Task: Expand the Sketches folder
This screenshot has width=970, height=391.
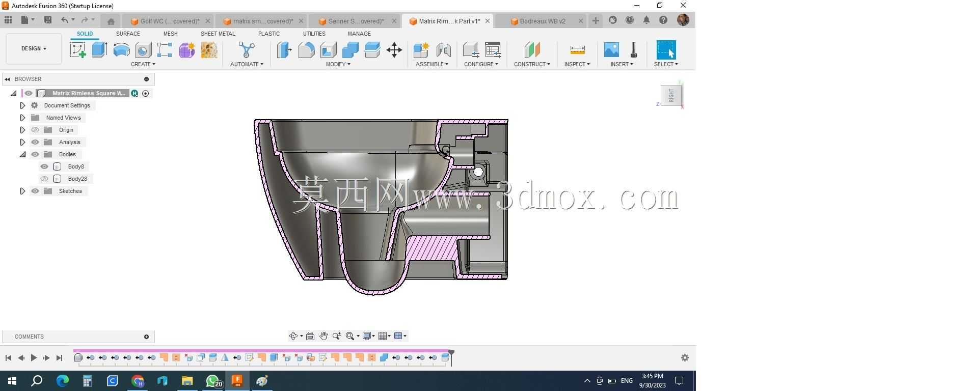Action: click(22, 191)
